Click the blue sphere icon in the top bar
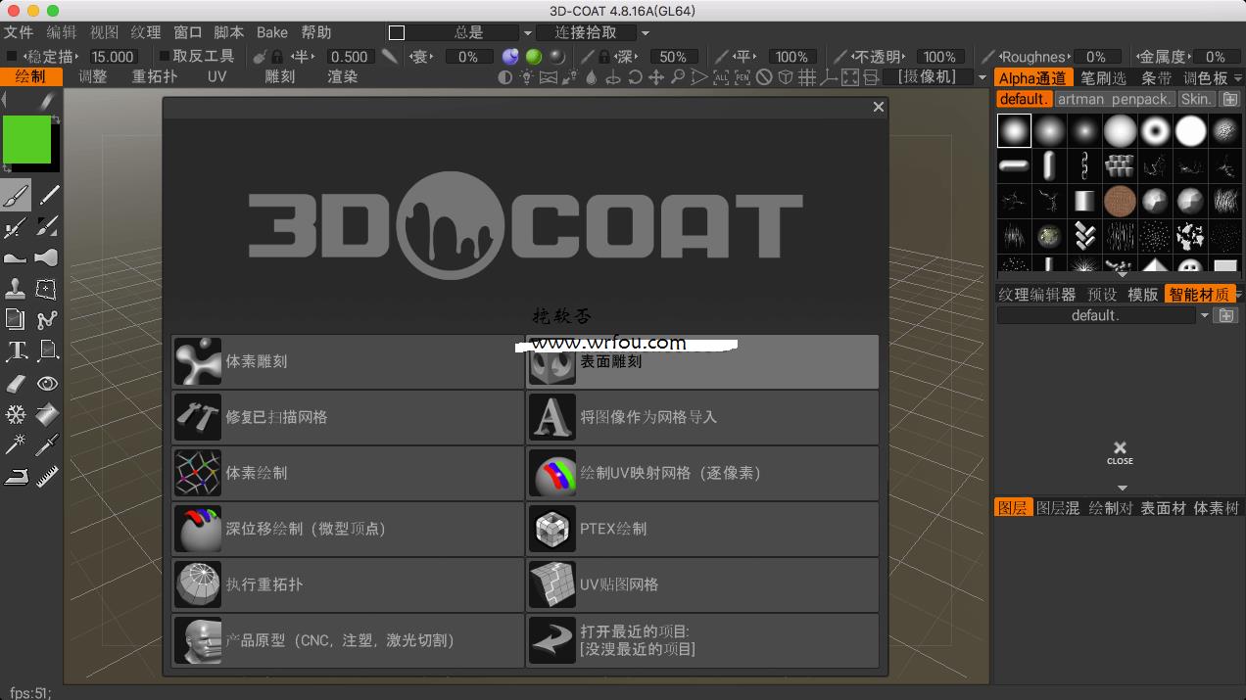The height and width of the screenshot is (700, 1246). tap(510, 57)
